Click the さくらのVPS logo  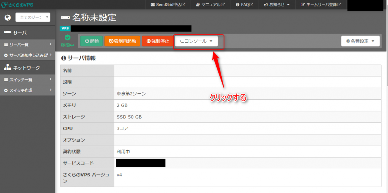tap(17, 5)
